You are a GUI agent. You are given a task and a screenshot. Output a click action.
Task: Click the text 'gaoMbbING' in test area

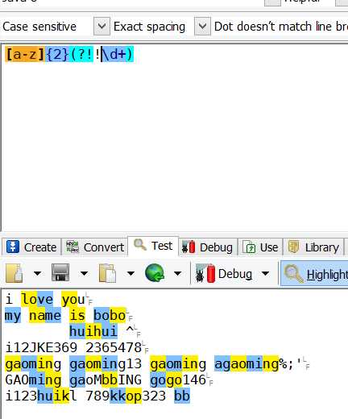click(106, 380)
